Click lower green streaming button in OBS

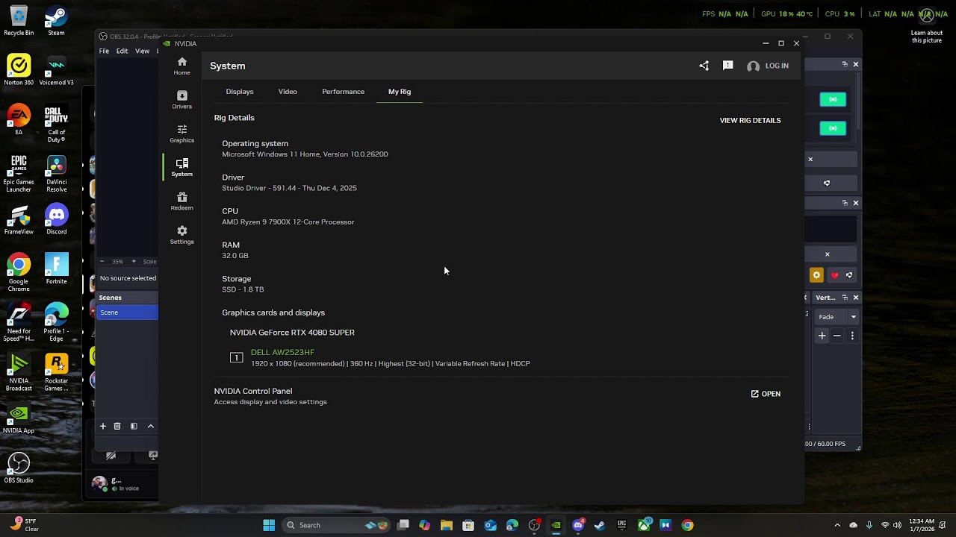tap(833, 128)
